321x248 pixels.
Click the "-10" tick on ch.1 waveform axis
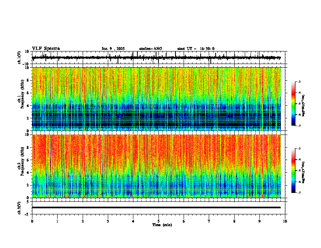click(26, 64)
